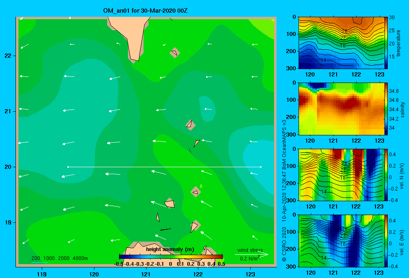The image size is (409, 278).
Task: Click longitude '120' under the temperature plot
Action: pyautogui.click(x=310, y=74)
